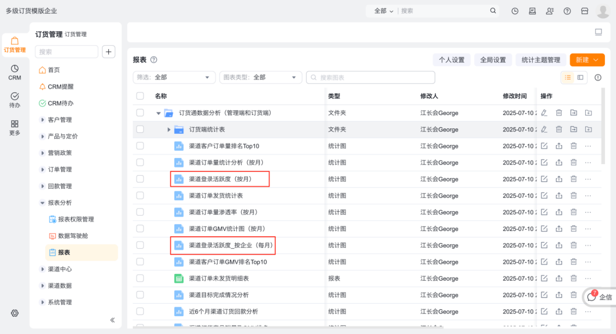Add subfolder under 订货端统计表
This screenshot has height=334, width=616.
(588, 129)
